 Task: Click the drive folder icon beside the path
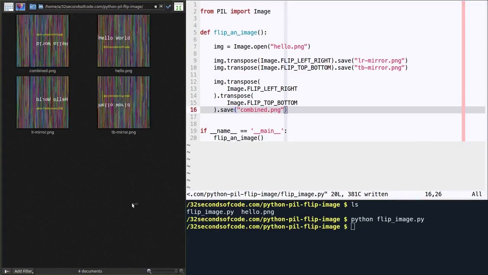click(x=41, y=6)
